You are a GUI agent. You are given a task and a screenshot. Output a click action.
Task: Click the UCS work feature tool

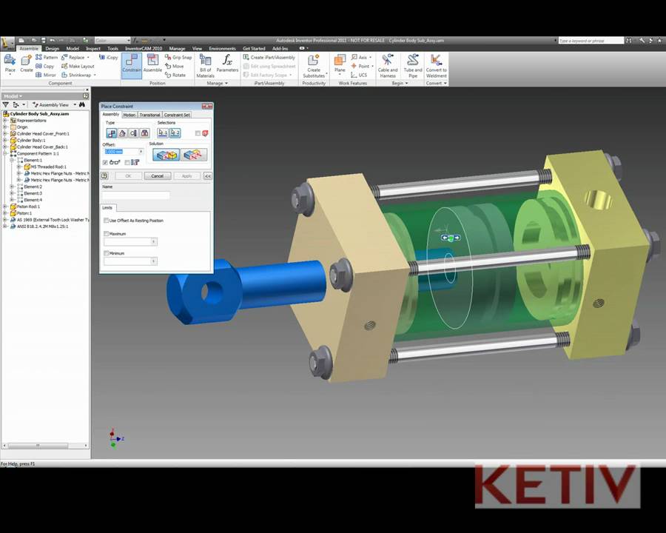point(359,75)
